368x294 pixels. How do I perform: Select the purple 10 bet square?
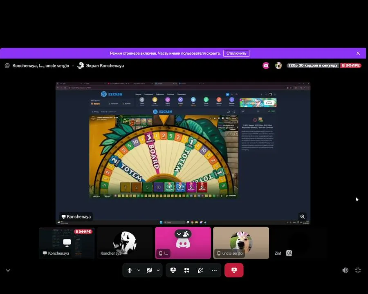pyautogui.click(x=158, y=187)
